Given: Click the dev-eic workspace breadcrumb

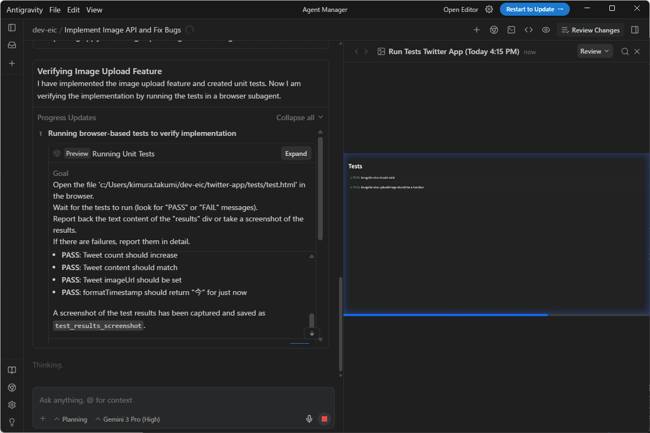Looking at the screenshot, I should point(44,30).
